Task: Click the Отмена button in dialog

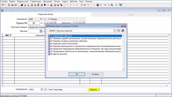Action: point(95,74)
